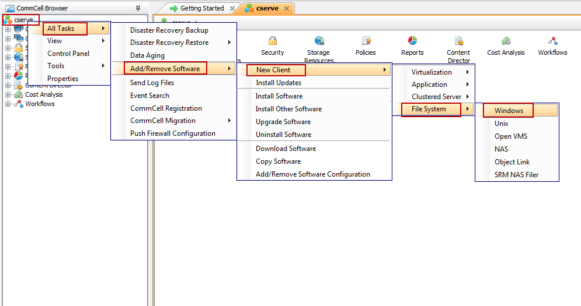
Task: Click Install Software menu entry
Action: click(x=279, y=96)
